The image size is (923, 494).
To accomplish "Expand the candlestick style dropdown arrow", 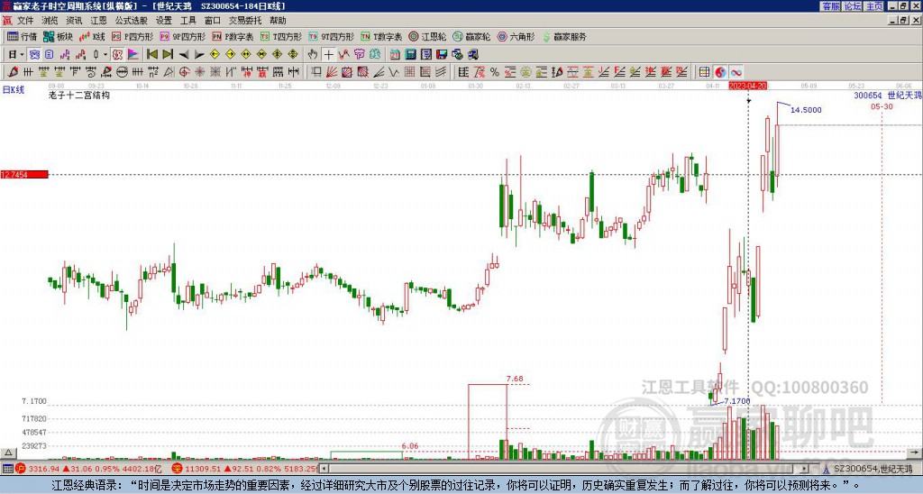I will pos(105,54).
